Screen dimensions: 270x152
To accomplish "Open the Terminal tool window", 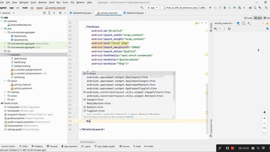I will 52,147.
